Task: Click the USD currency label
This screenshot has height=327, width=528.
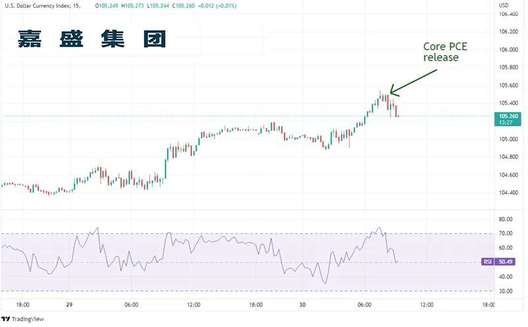Action: pos(504,5)
